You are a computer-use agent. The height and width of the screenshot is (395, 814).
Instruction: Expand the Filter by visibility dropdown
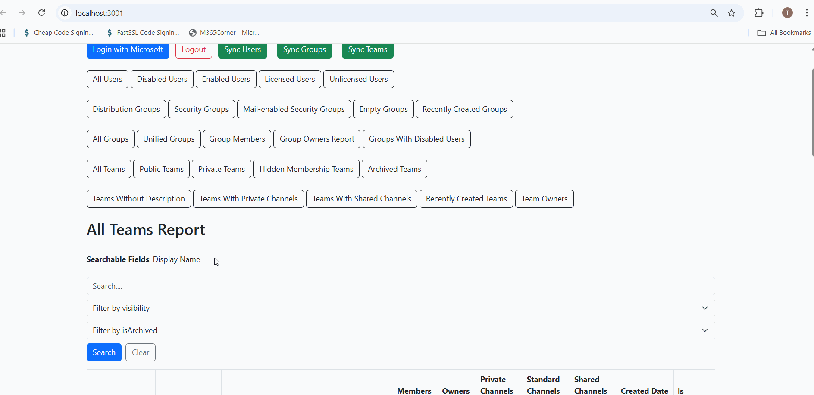[401, 308]
